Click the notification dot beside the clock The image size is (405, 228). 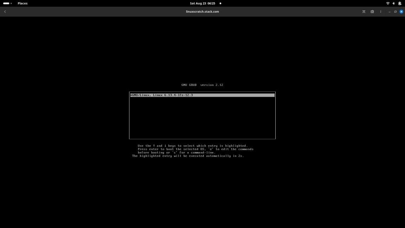220,3
